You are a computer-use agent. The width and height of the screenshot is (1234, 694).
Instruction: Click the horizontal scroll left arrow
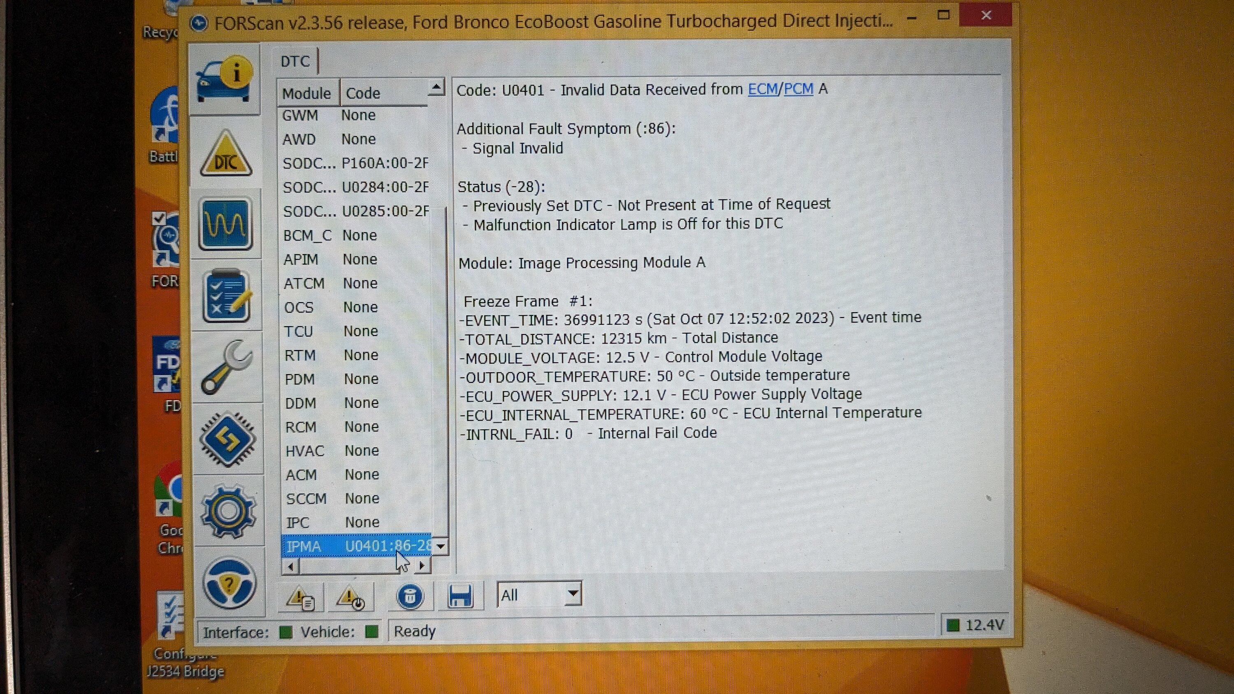(x=290, y=567)
